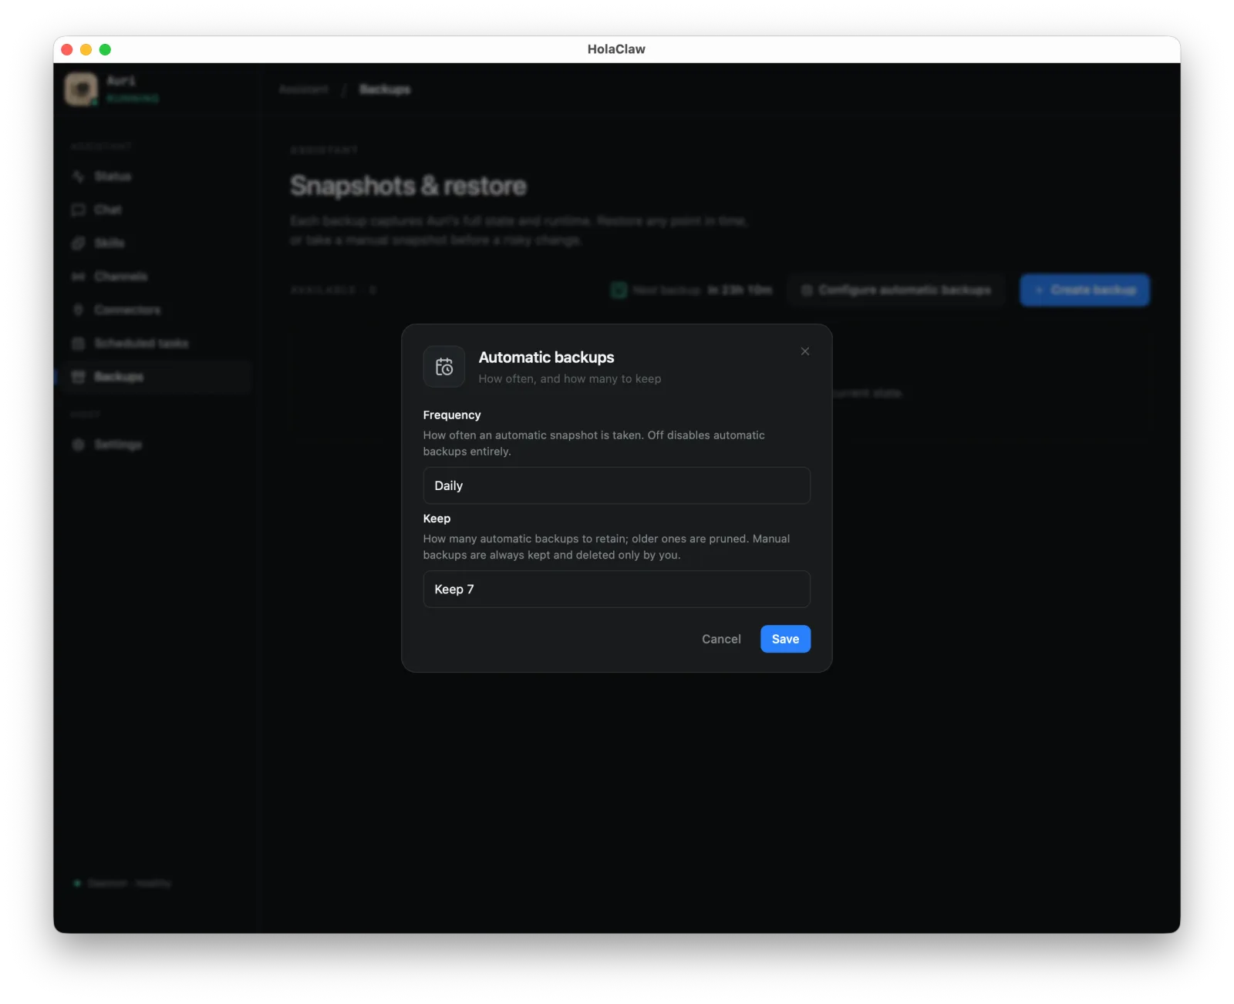Click Configure automatic backups button behind dialog
The width and height of the screenshot is (1234, 1004).
click(x=896, y=290)
